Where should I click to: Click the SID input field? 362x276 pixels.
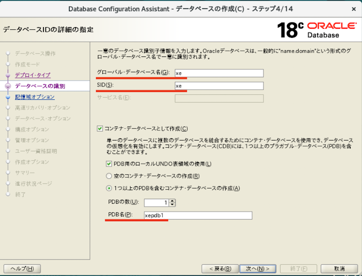tap(219, 86)
